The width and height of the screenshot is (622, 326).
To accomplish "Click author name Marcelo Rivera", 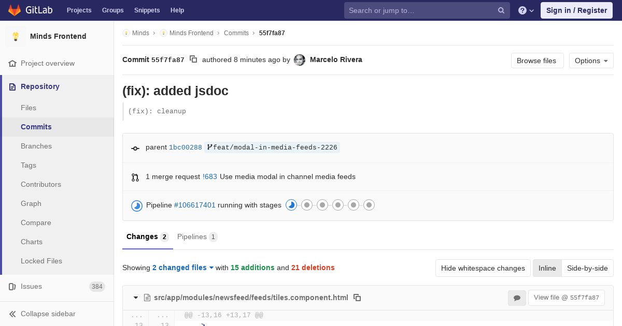I will tap(336, 60).
